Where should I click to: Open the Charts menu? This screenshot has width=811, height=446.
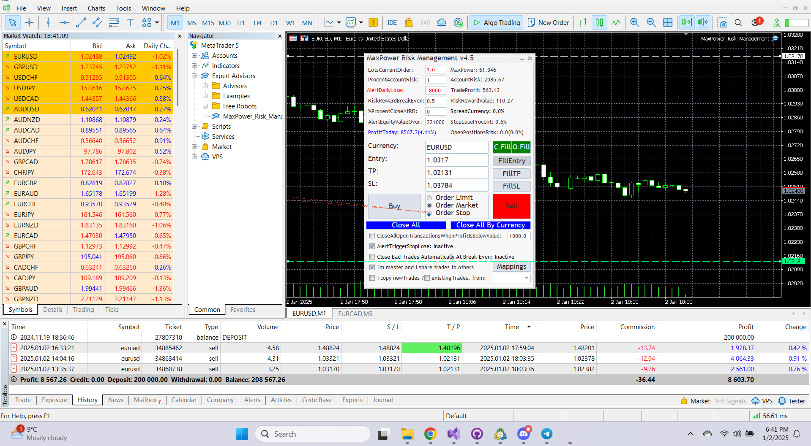pos(96,8)
